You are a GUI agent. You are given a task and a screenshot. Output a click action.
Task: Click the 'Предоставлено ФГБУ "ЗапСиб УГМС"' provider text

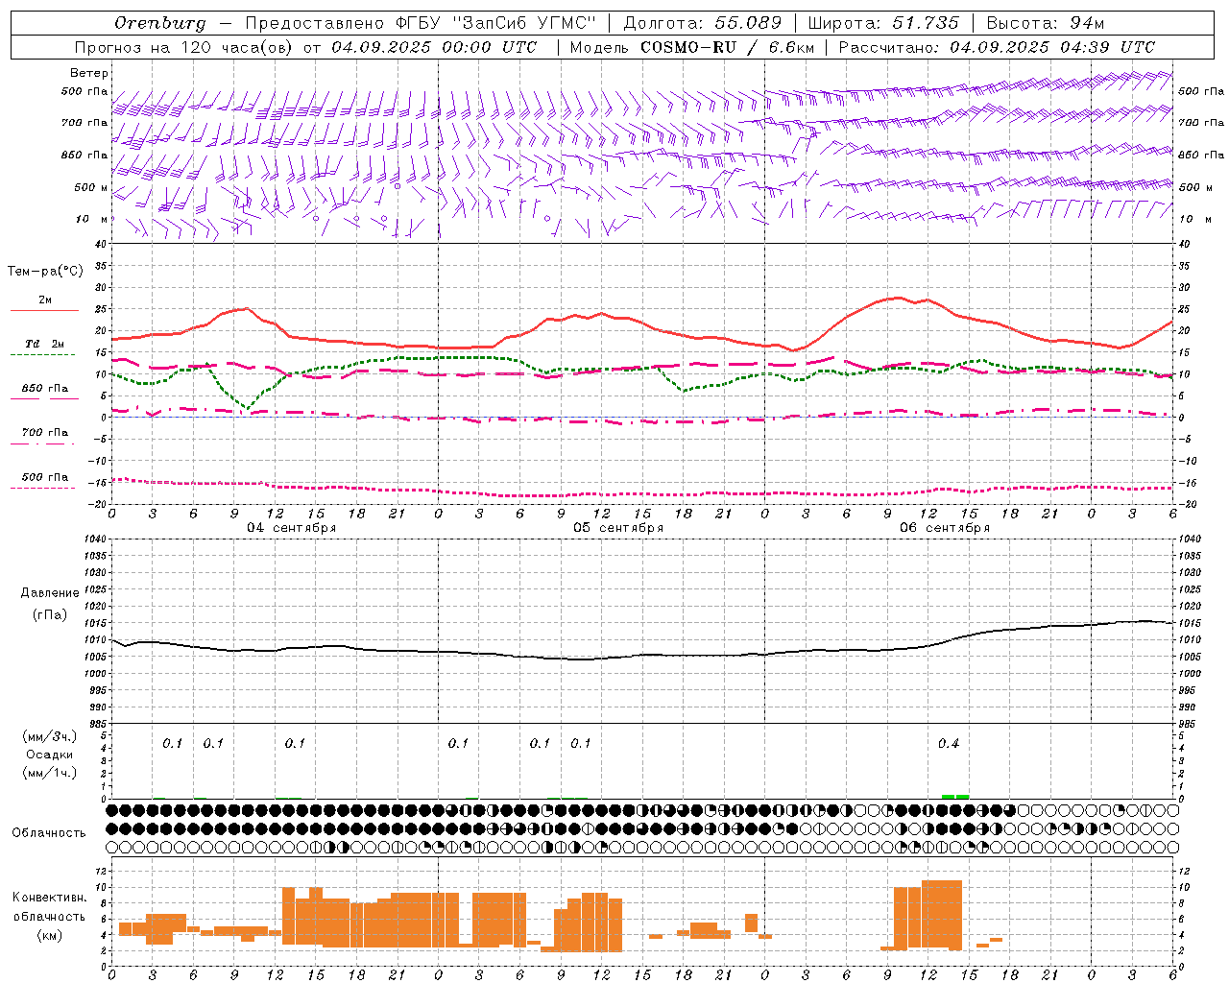click(421, 23)
